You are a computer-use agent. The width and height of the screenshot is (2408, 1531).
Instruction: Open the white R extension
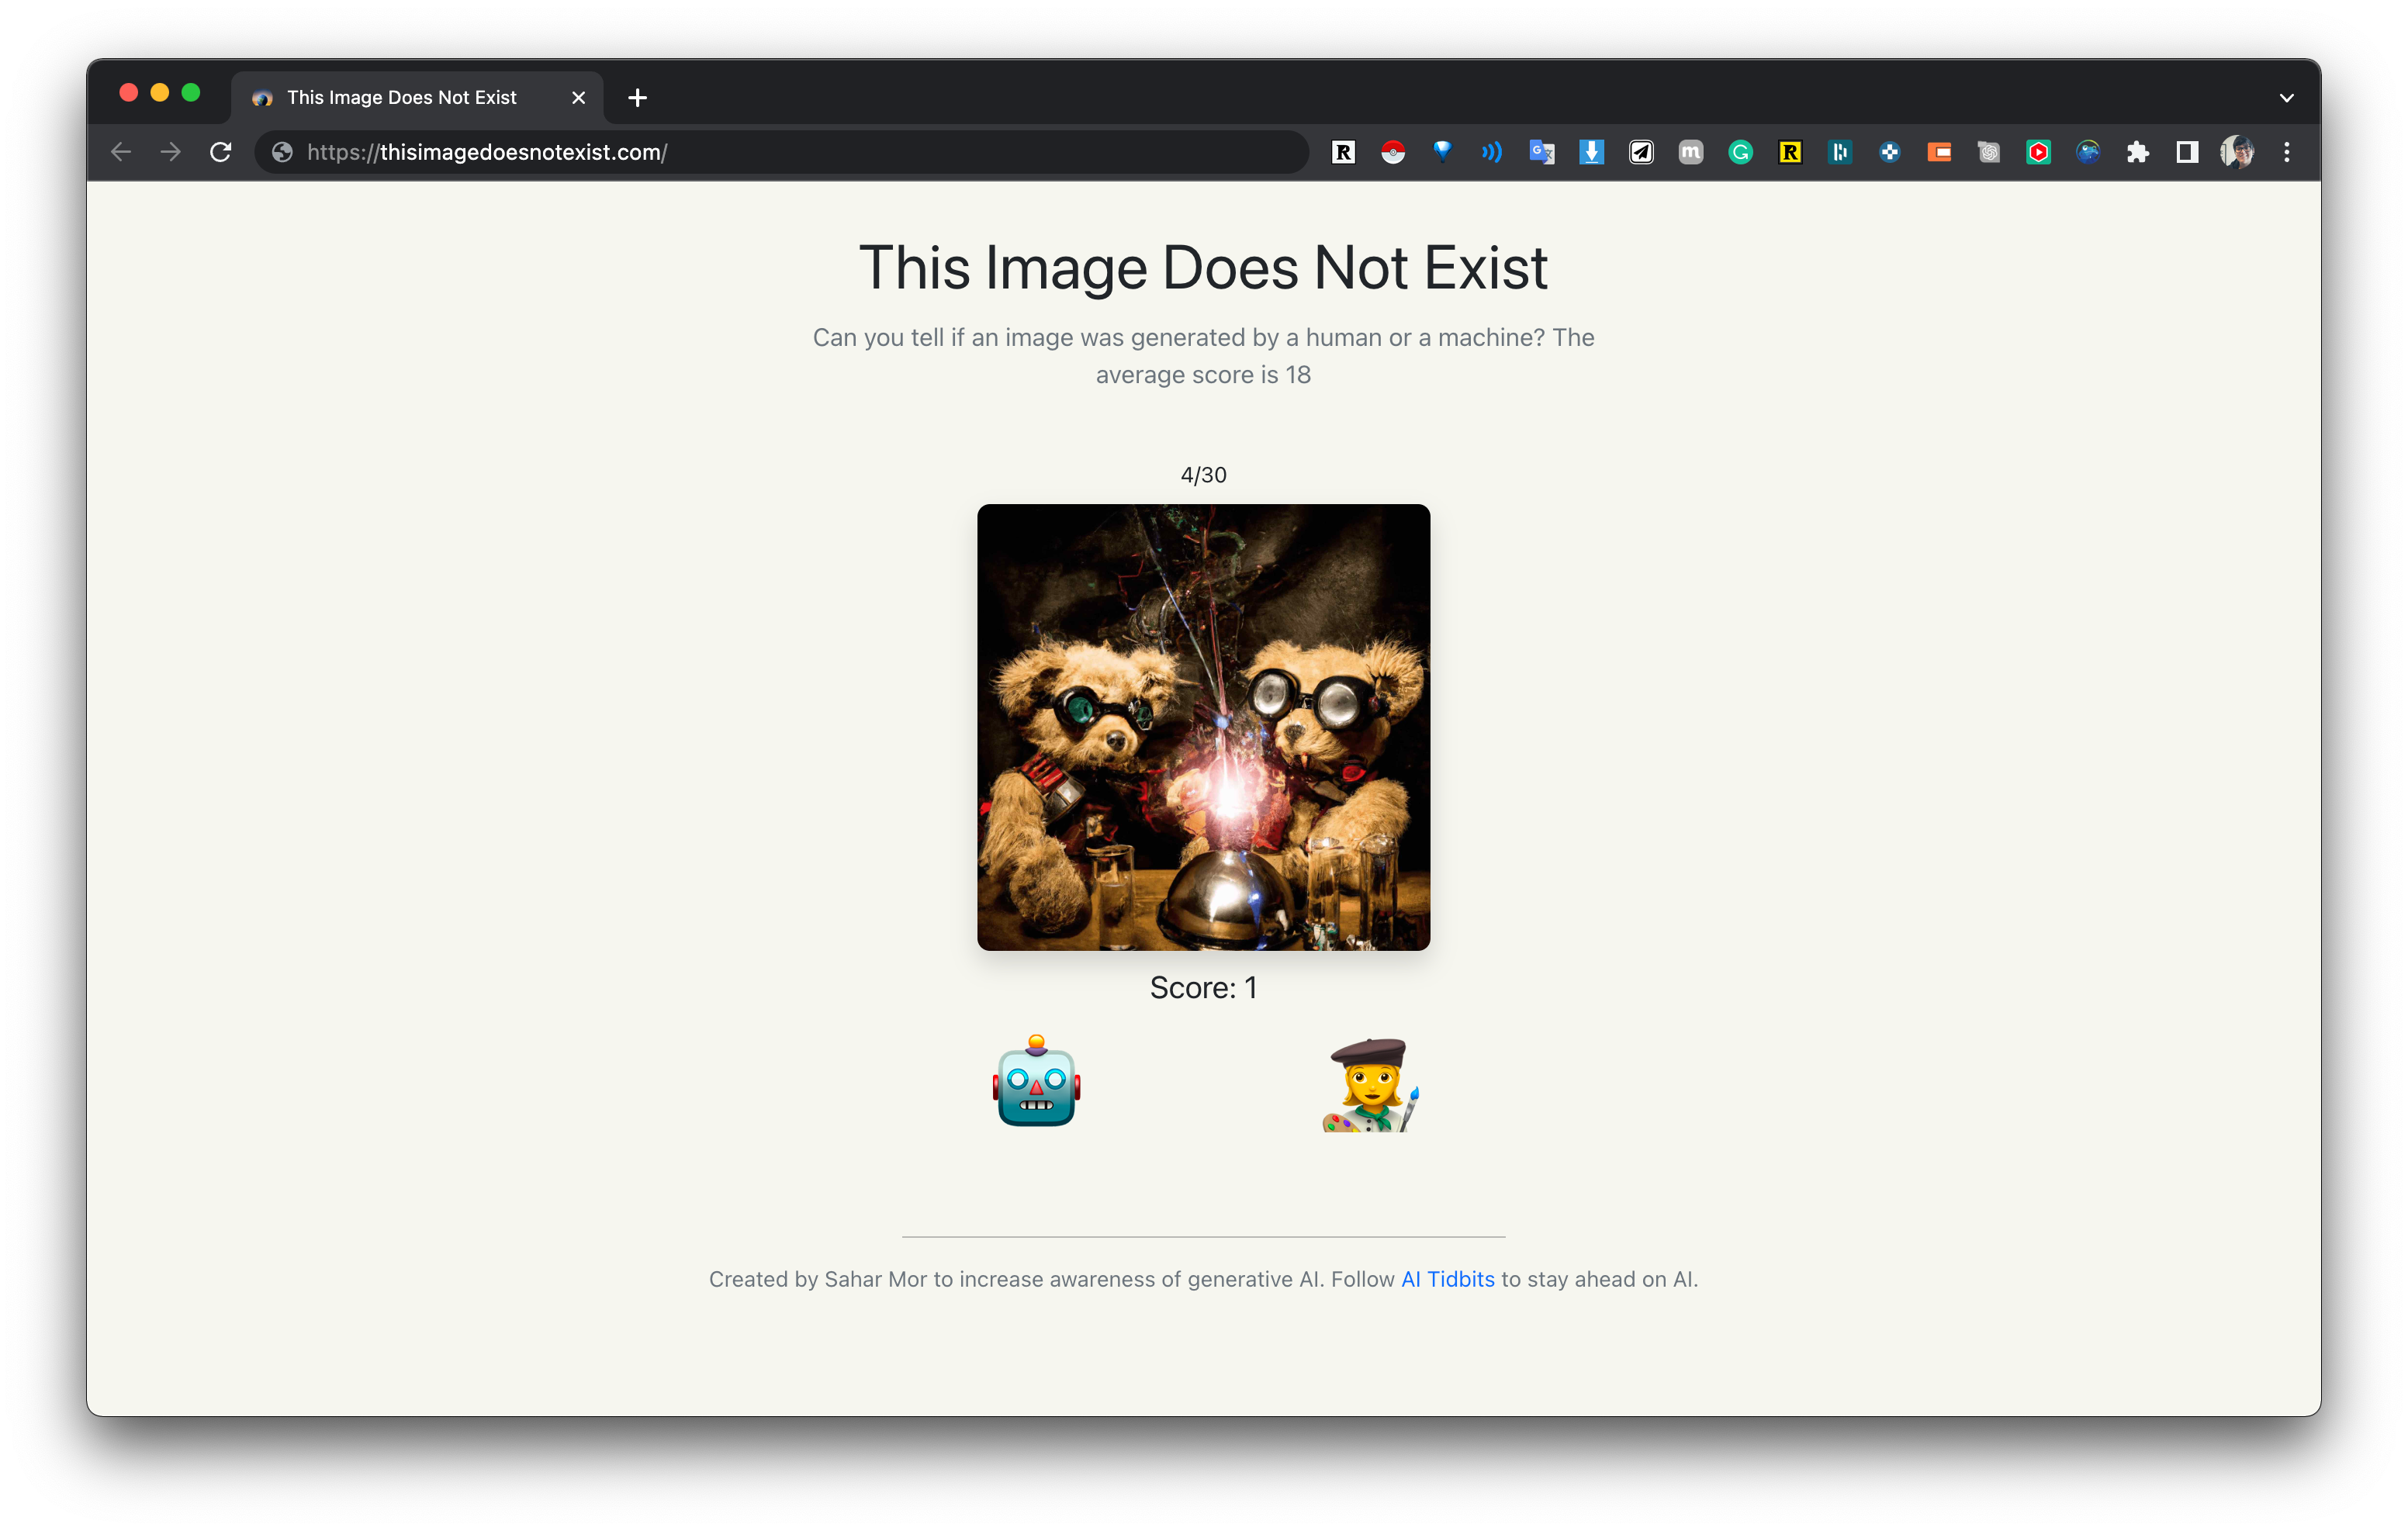point(1343,152)
